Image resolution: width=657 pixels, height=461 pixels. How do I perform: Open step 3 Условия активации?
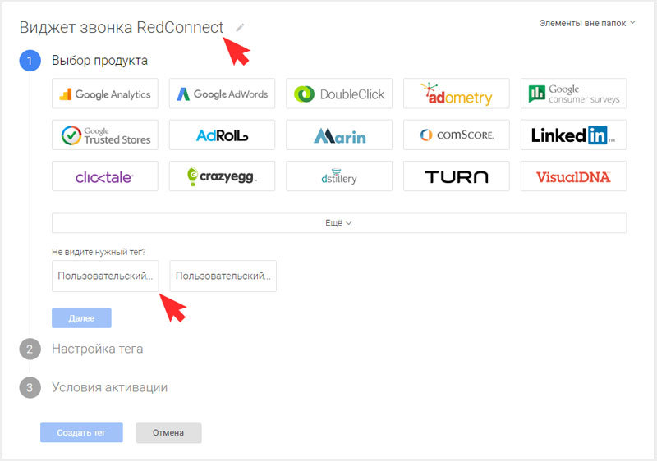(109, 387)
